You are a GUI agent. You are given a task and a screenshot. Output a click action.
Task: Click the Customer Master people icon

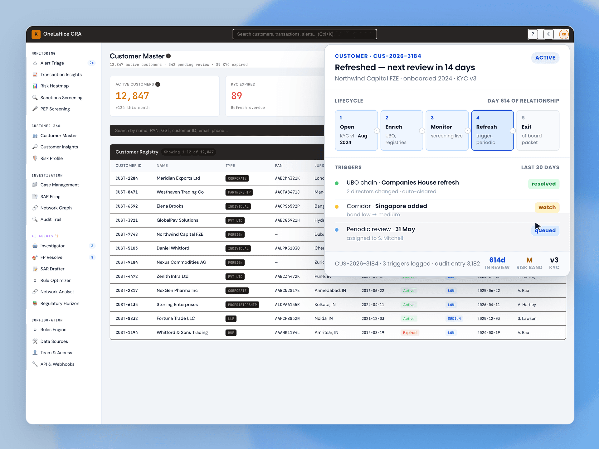[x=35, y=136]
